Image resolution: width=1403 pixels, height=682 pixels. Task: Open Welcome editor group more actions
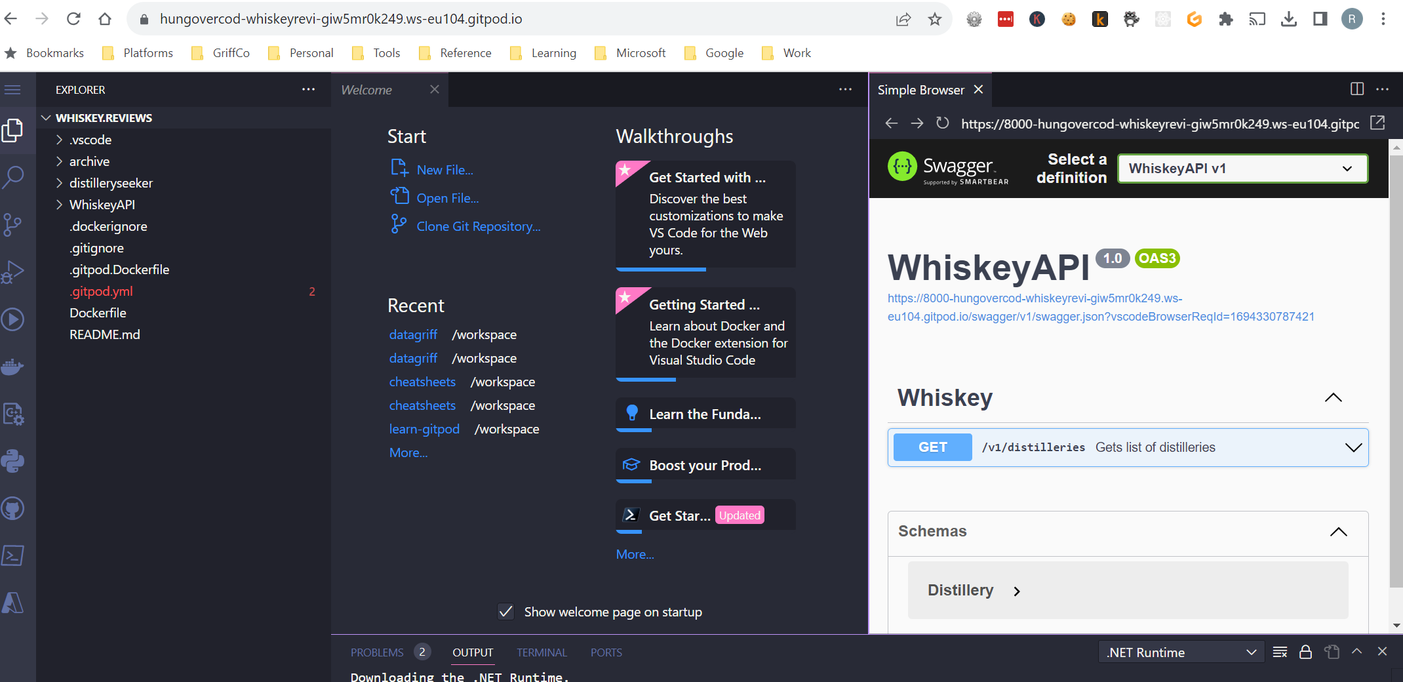tap(846, 90)
